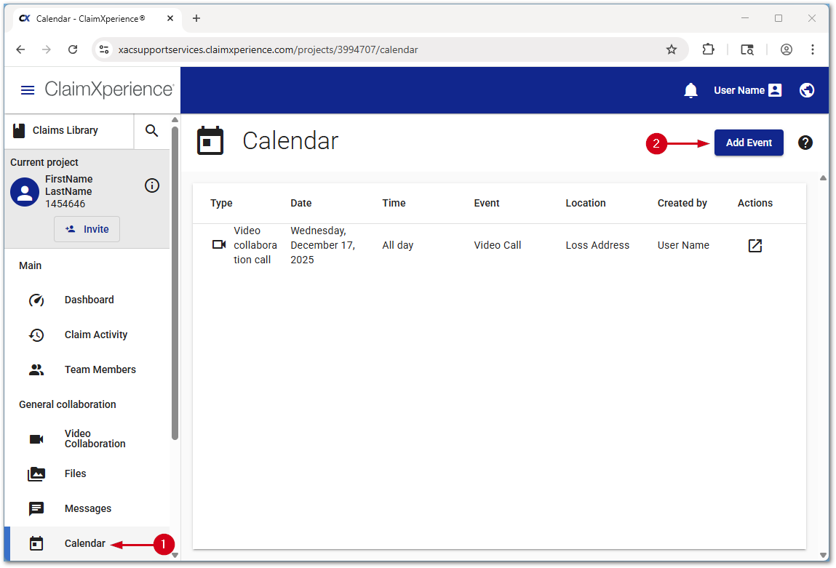Image resolution: width=836 pixels, height=568 pixels.
Task: Click the User Name profile icon
Action: (774, 90)
